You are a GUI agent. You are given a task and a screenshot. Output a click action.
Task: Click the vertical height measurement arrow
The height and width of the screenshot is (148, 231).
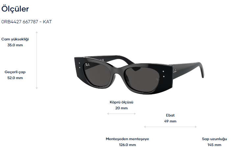(37, 60)
